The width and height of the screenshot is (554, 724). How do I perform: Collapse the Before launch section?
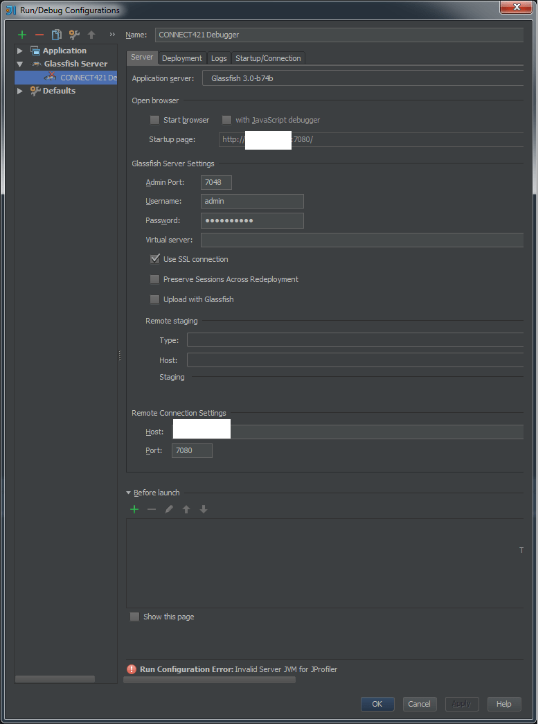127,493
